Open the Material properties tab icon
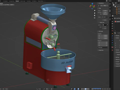 [112, 47]
